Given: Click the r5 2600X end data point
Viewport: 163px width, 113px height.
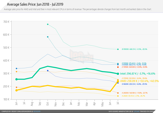Looking at the screenshot, I should (x=118, y=93).
